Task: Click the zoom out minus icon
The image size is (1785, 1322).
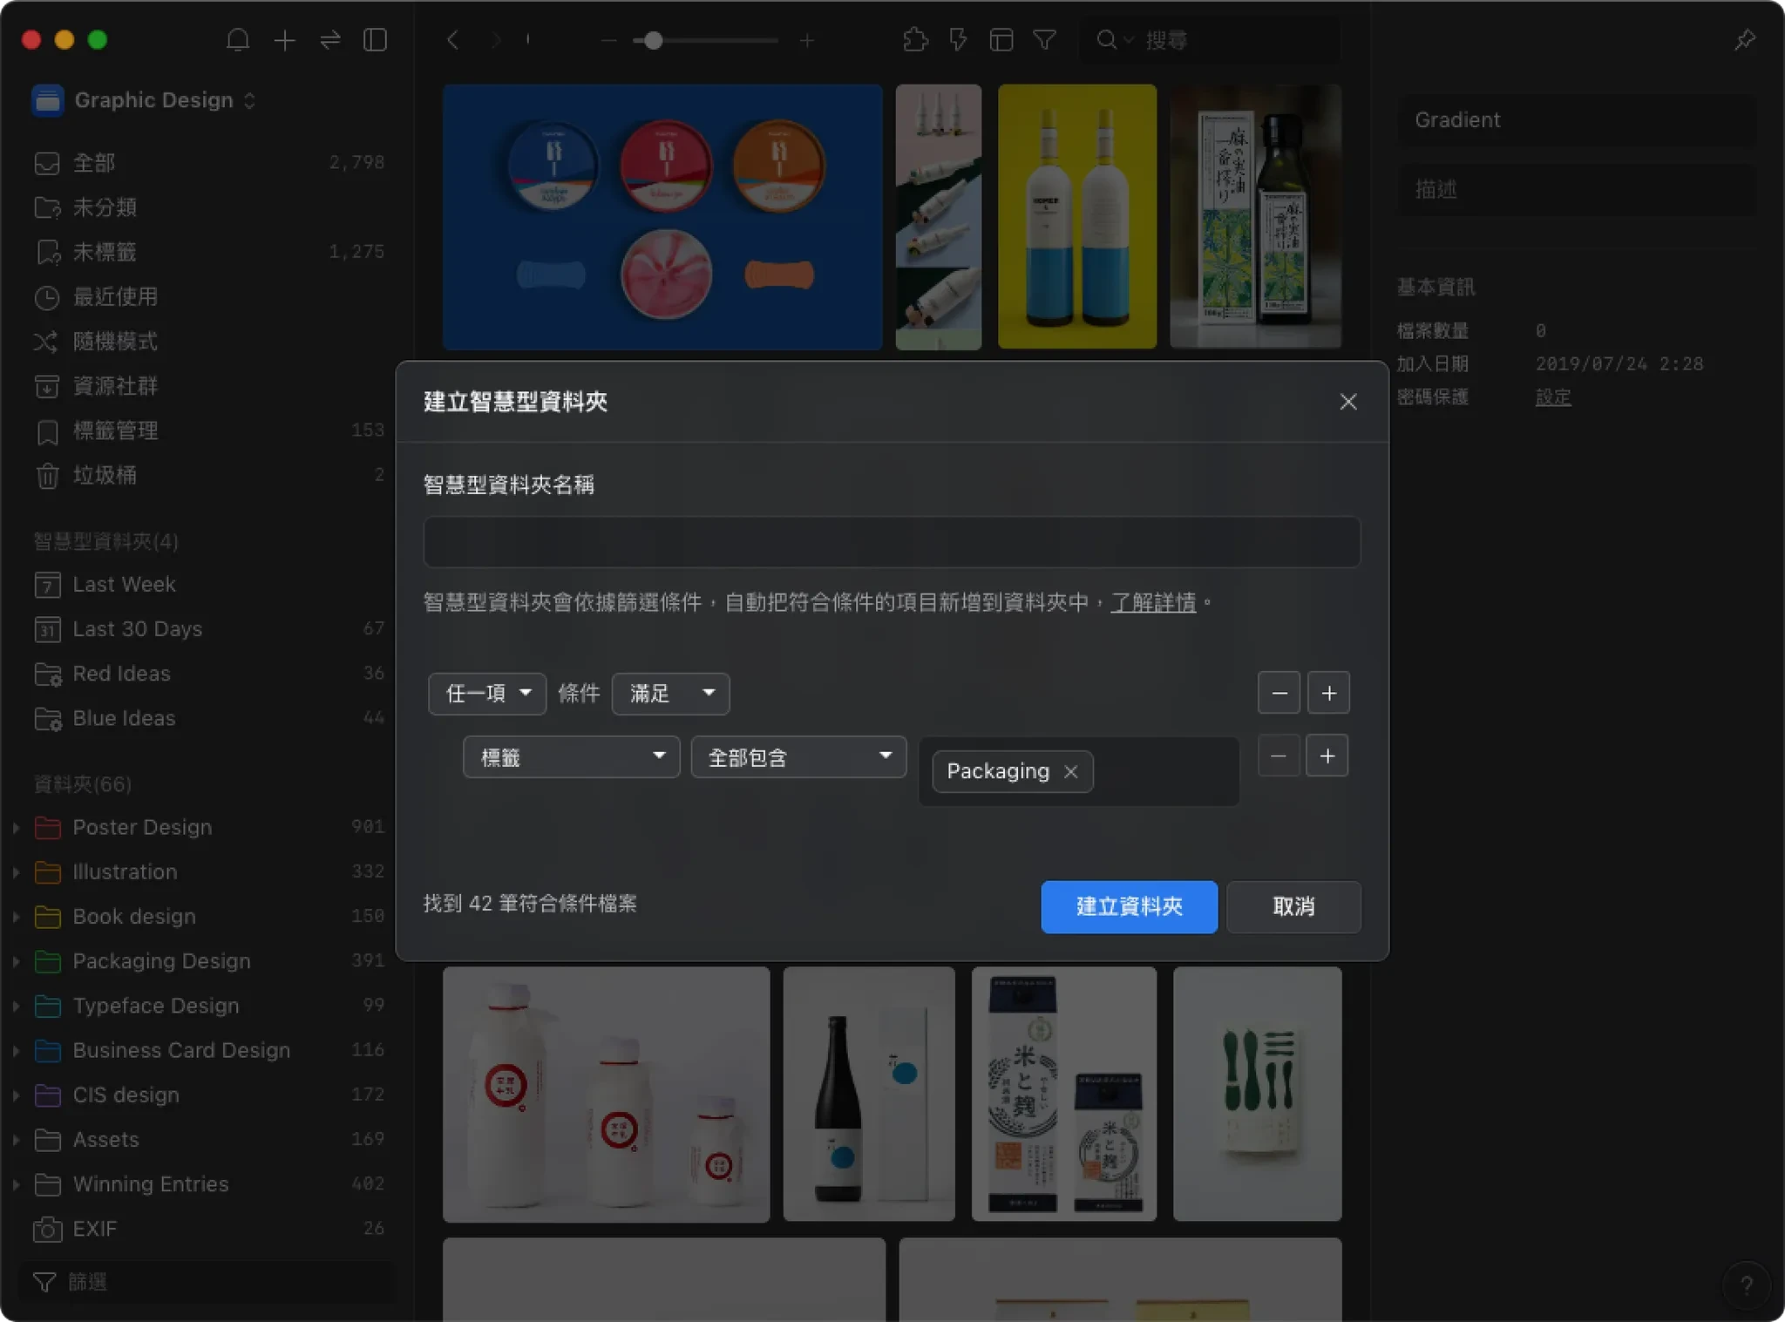Action: click(609, 40)
